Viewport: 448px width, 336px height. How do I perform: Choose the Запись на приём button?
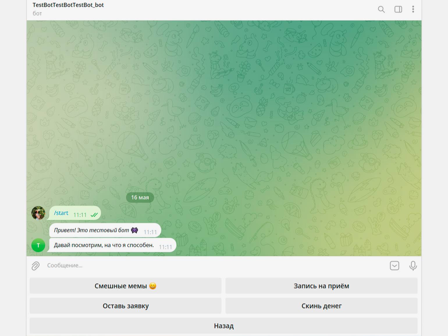[321, 286]
